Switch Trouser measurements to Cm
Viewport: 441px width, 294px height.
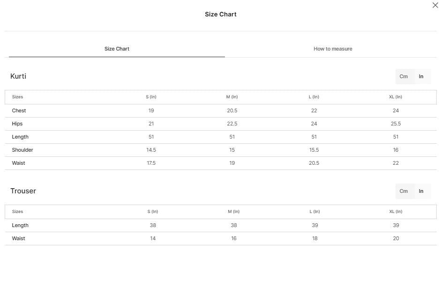[404, 191]
